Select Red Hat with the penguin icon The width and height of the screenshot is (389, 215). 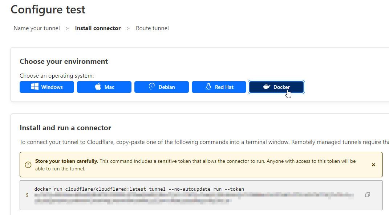coord(219,87)
